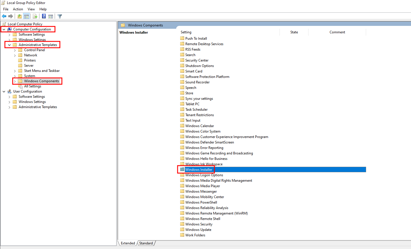Switch to the Extended tab
The height and width of the screenshot is (249, 411).
coord(128,243)
